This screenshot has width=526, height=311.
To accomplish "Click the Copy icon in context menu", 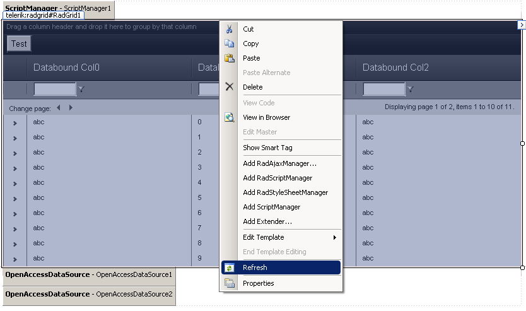I will (x=230, y=44).
